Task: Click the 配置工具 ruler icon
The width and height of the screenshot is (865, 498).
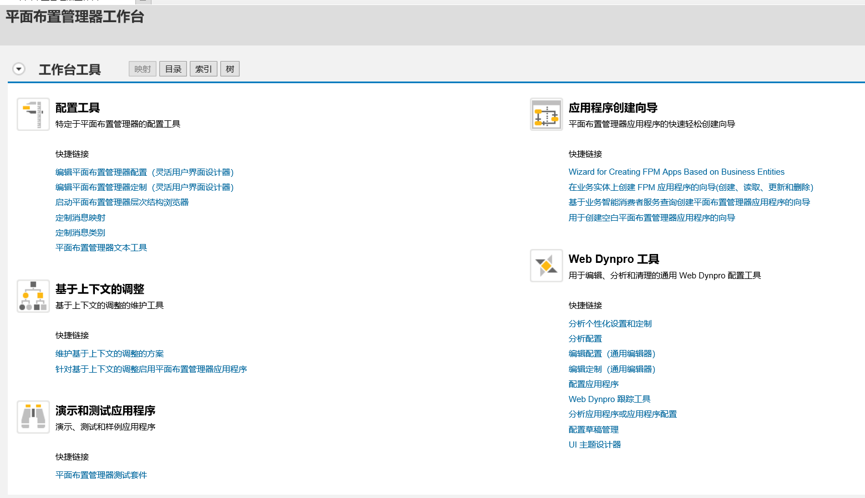Action: tap(33, 114)
